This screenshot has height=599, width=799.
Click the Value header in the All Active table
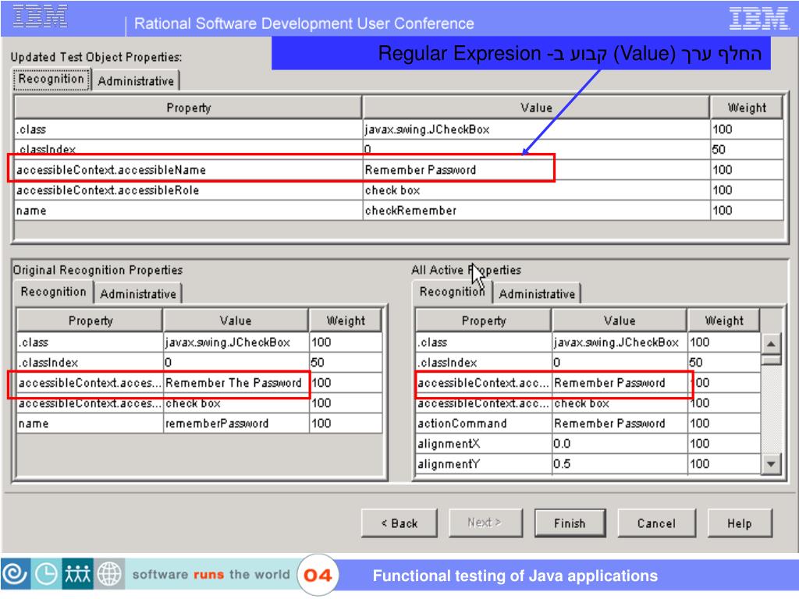point(620,321)
